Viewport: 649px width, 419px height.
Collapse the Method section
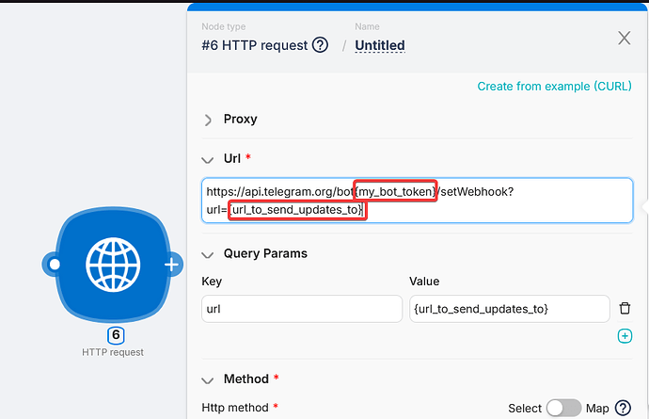point(207,380)
